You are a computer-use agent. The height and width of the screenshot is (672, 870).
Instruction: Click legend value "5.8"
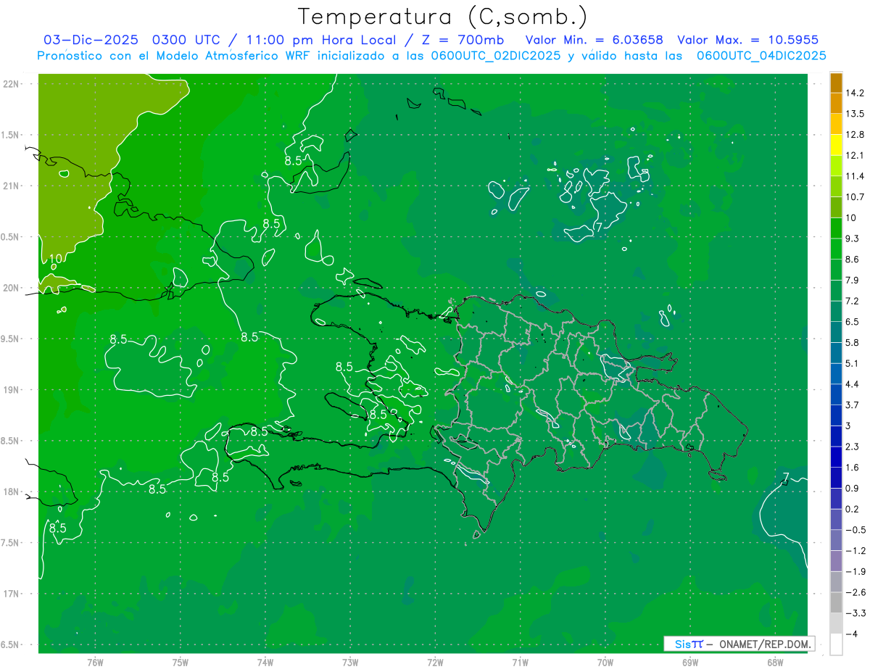(x=853, y=343)
